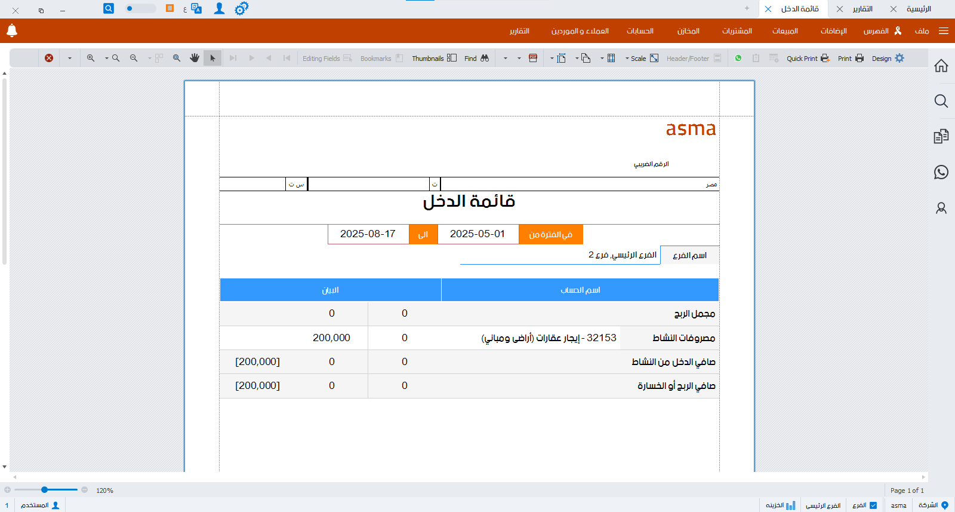This screenshot has height=512, width=955.
Task: Click the orange notes icon in title bar
Action: point(170,8)
